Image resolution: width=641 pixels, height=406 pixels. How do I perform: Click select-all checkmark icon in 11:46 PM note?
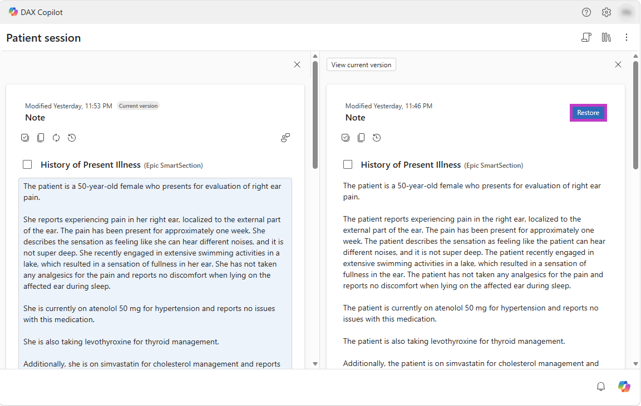(346, 138)
